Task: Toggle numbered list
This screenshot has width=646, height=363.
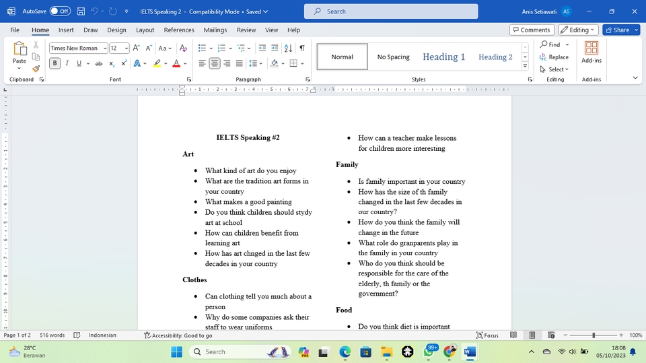Action: point(221,48)
